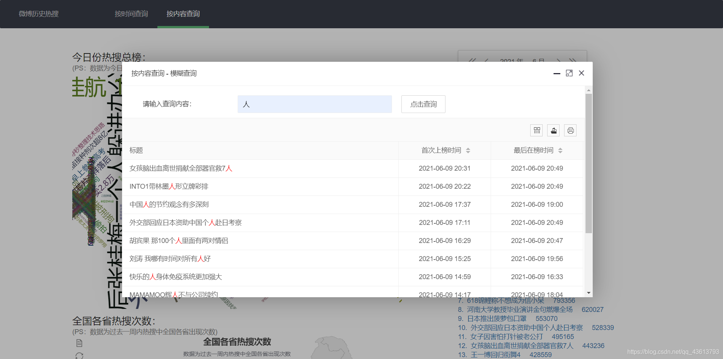Viewport: 723px width, 359px height.
Task: Click the dialog vertical scrollbar thumb
Action: [x=589, y=163]
